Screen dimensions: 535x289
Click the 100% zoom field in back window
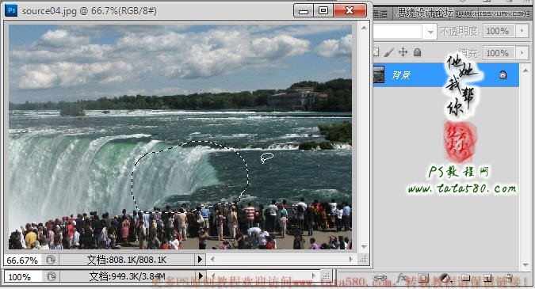tap(23, 277)
